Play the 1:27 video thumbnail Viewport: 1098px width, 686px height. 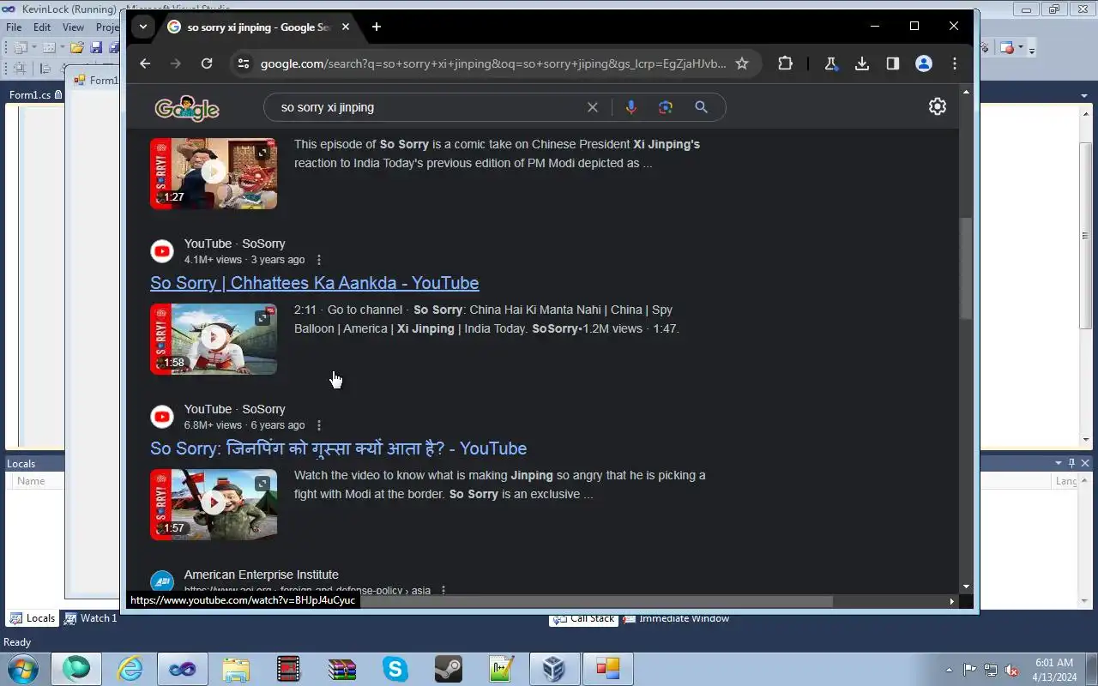214,173
